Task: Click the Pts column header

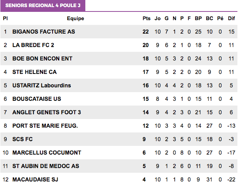Action: point(146,19)
